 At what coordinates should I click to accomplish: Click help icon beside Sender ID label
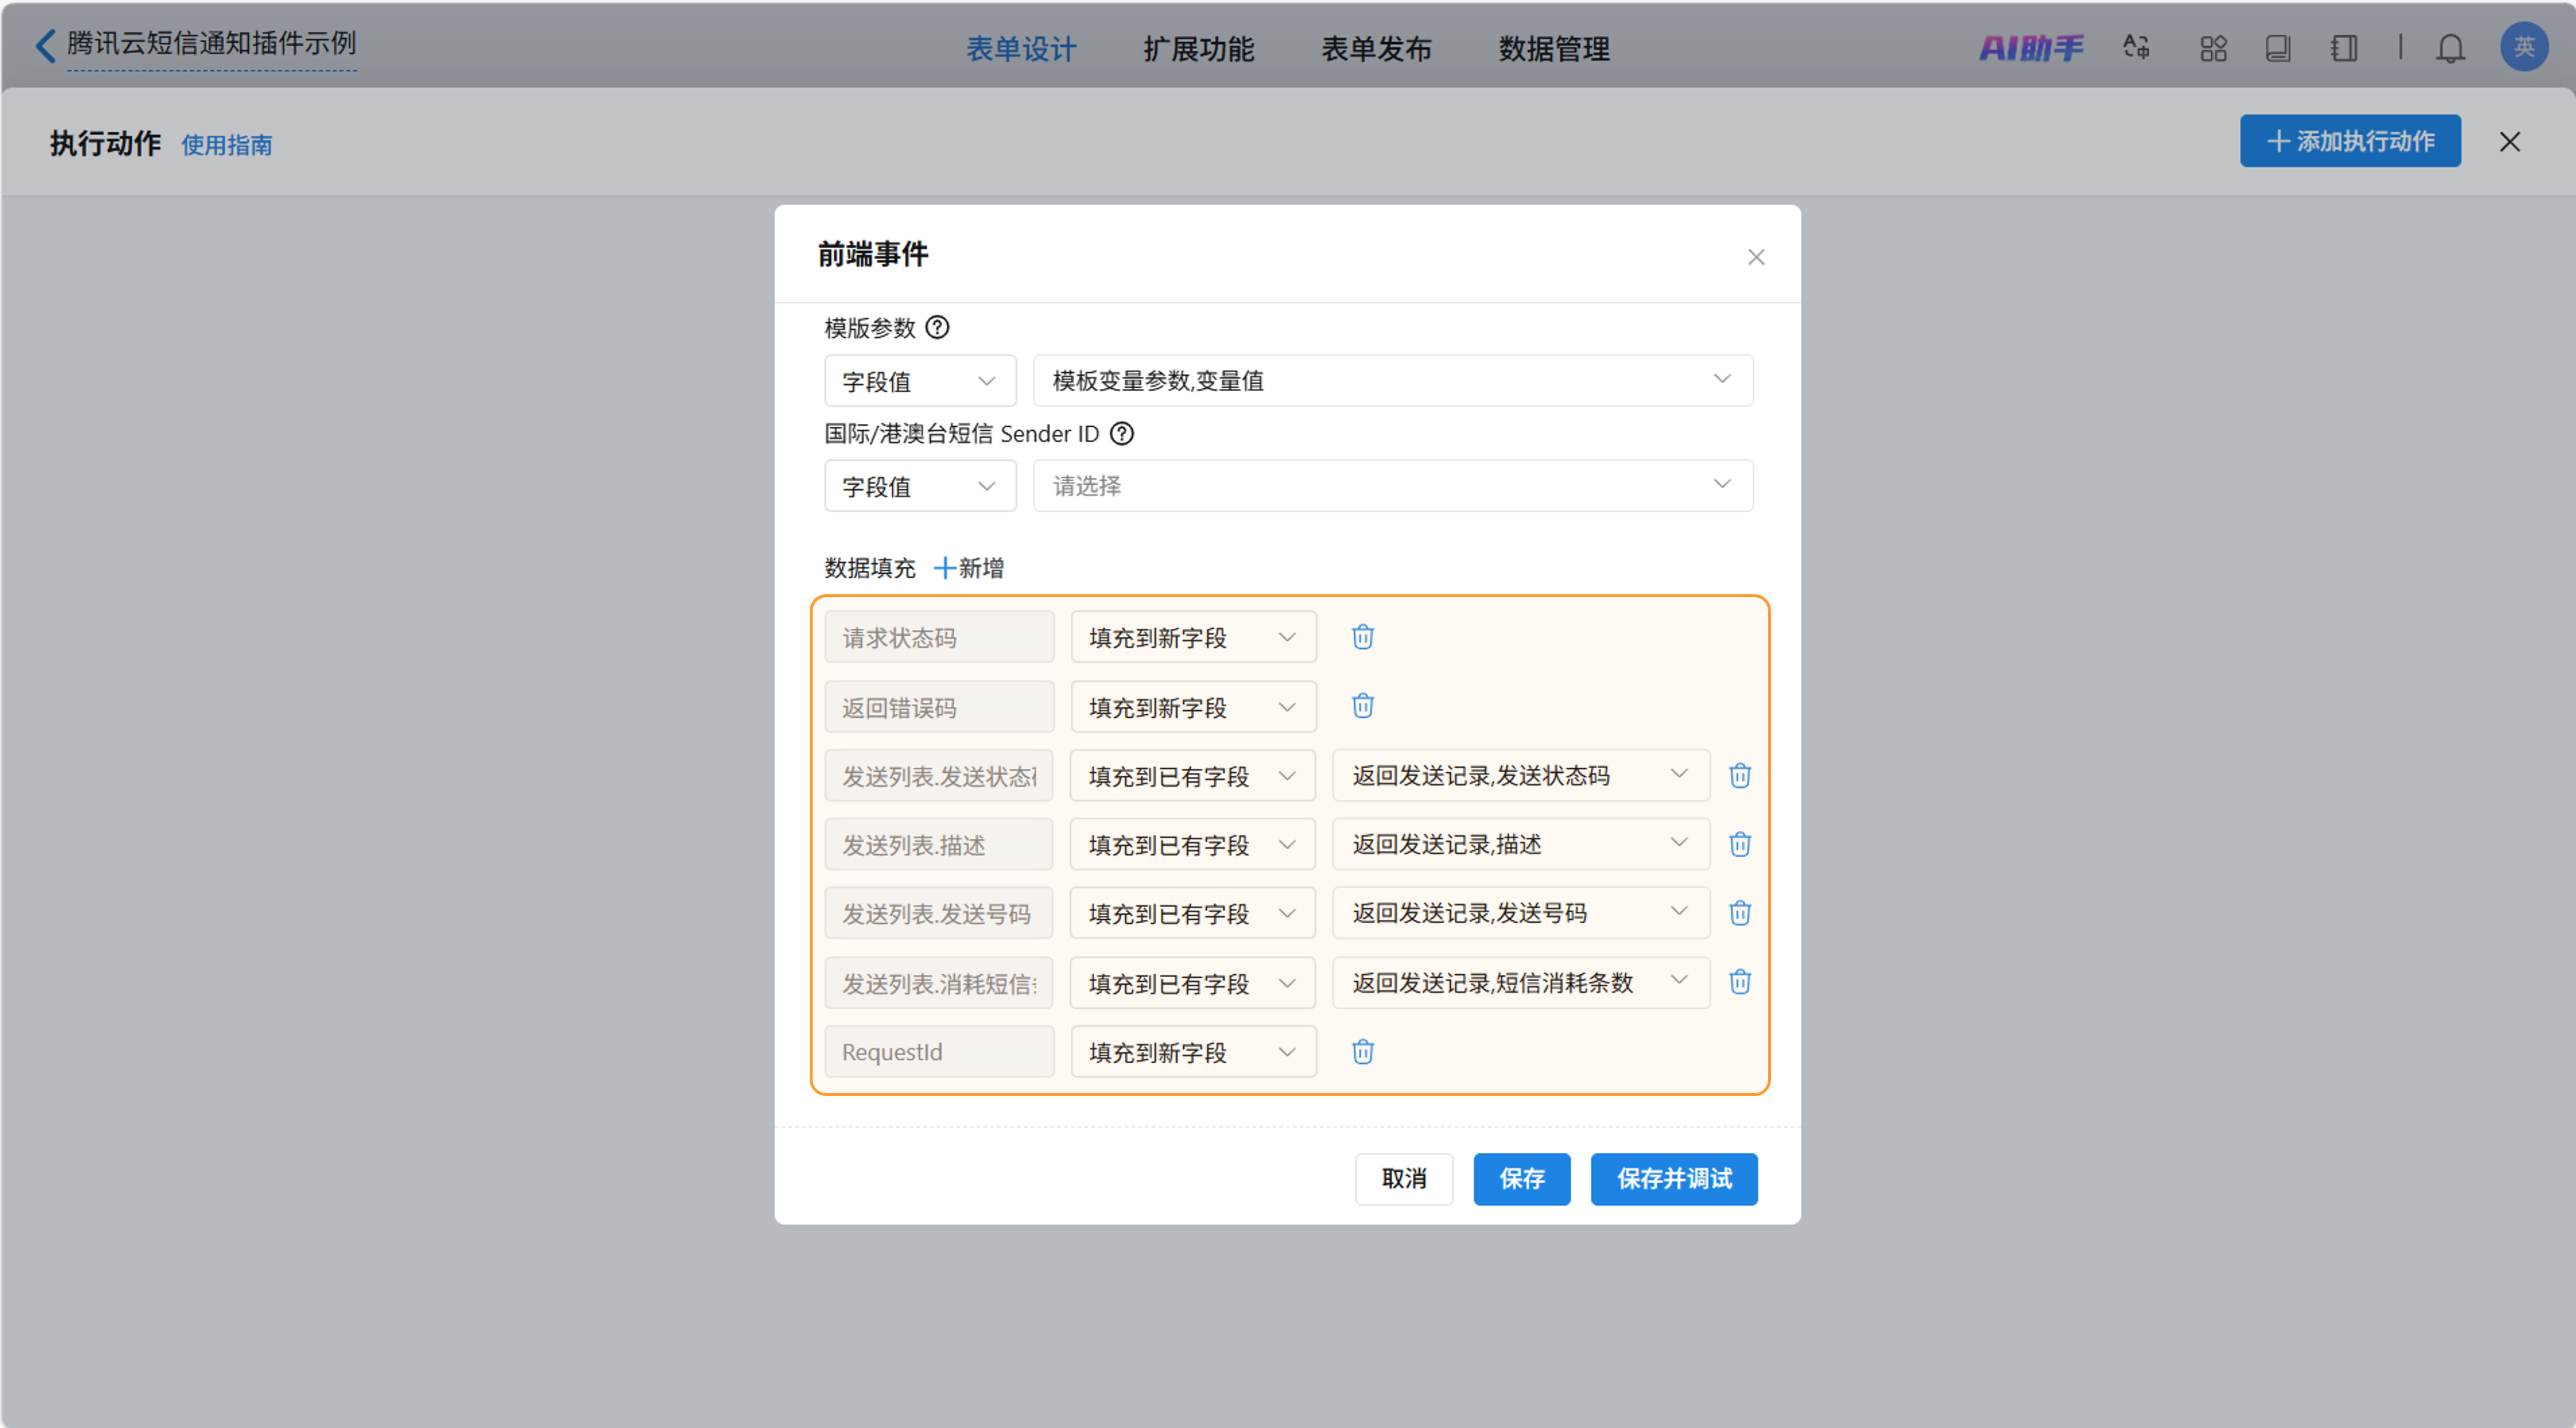1122,433
